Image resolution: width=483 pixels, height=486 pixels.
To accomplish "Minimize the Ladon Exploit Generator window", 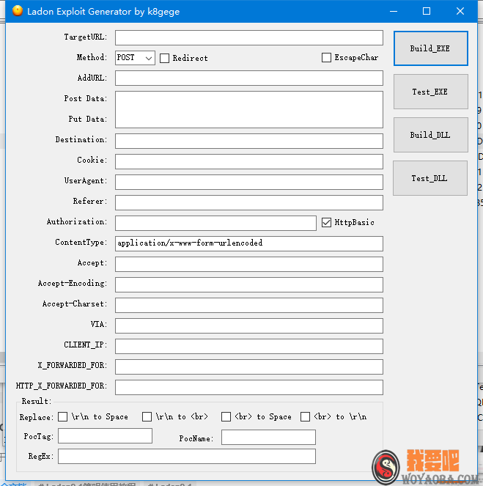I will [394, 11].
